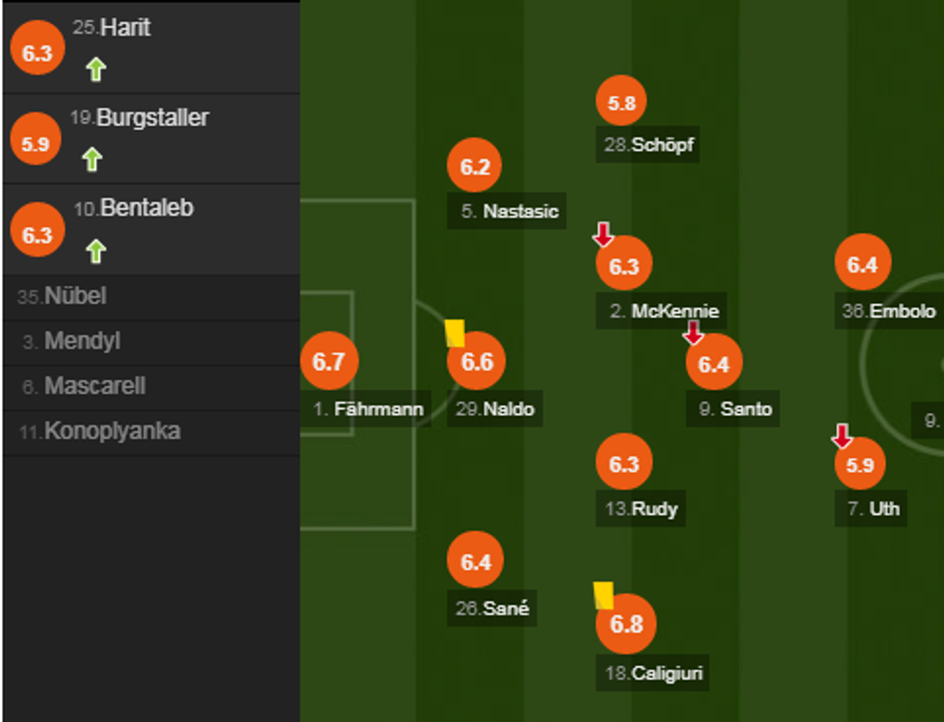Screen dimensions: 944x722
Task: Select Embolo's 6.4 rating circle
Action: click(862, 264)
